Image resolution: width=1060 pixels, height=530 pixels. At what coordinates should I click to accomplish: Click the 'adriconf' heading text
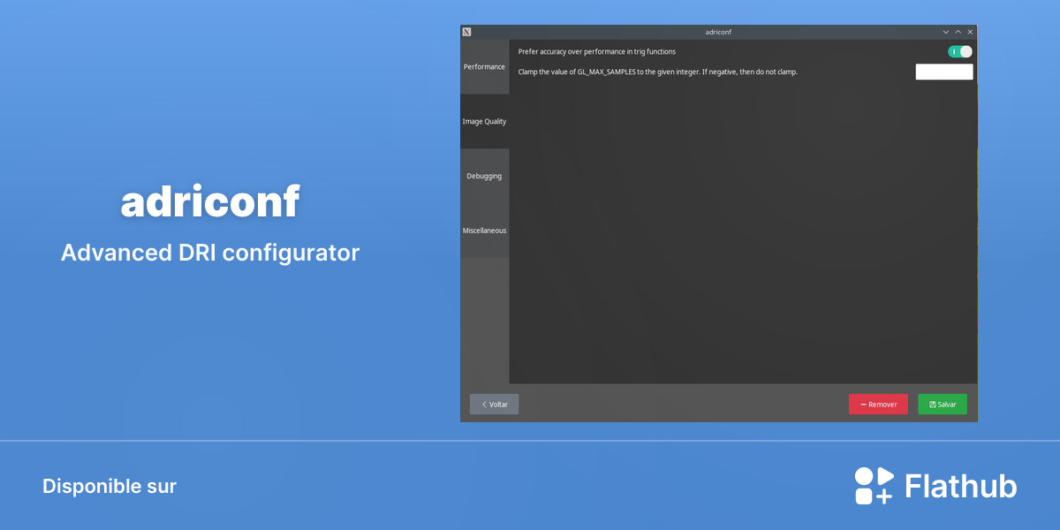point(210,202)
